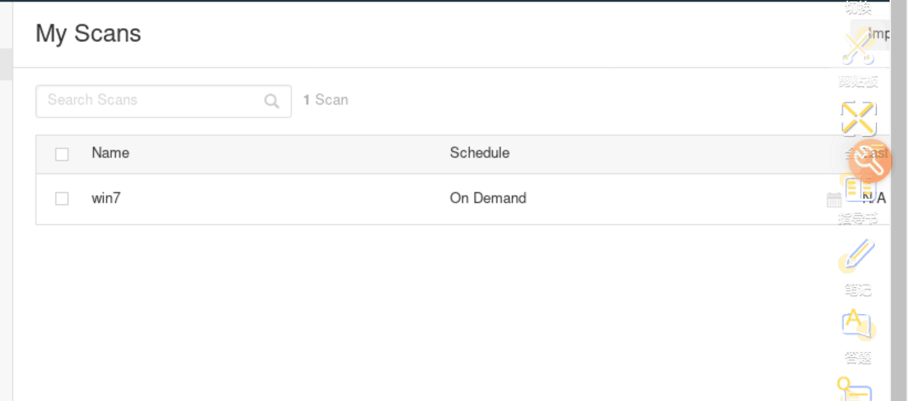
Task: Open the win7 scan
Action: tap(106, 198)
